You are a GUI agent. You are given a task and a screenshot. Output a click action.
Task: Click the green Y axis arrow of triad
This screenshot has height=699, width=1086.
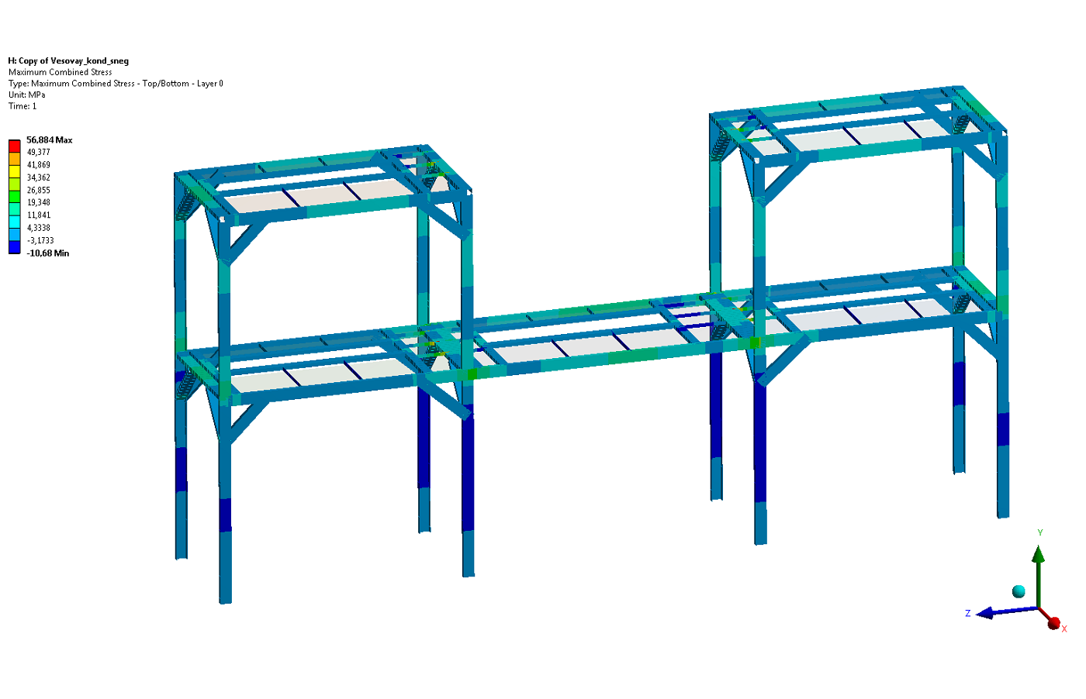point(1039,573)
